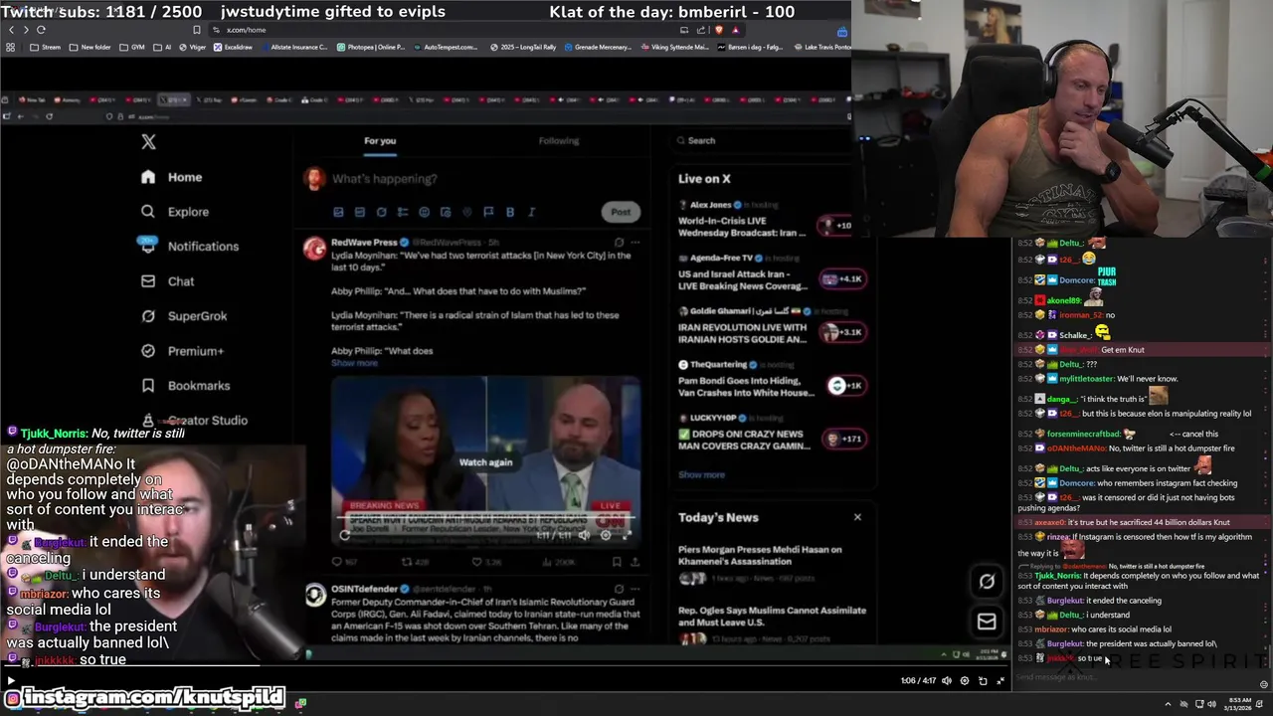Tag location icon in composer
Viewport: 1273px width, 716px height.
466,212
